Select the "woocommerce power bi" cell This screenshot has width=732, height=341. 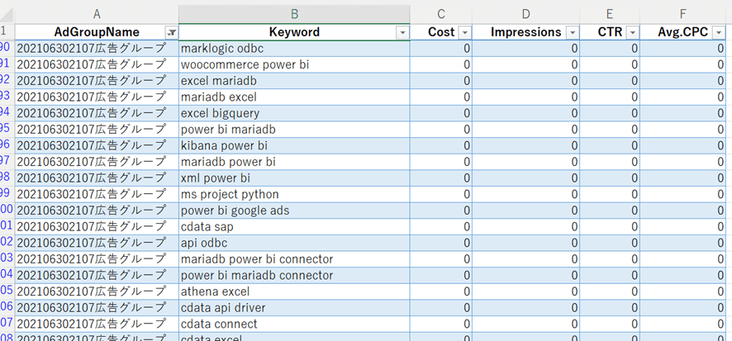pyautogui.click(x=294, y=64)
